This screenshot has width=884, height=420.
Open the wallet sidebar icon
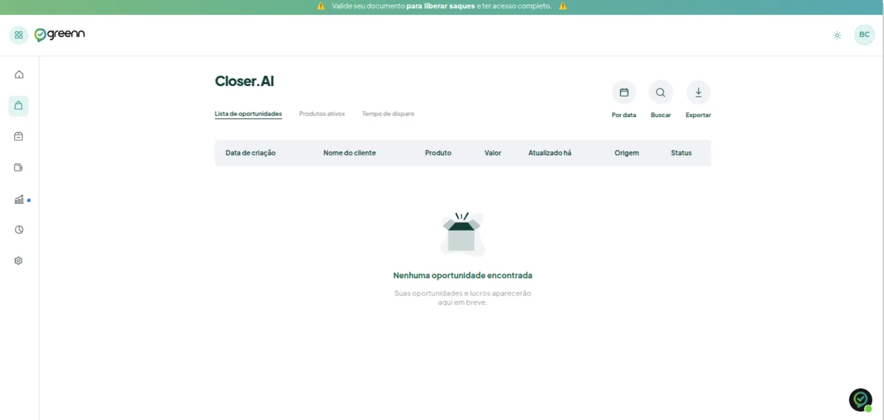pyautogui.click(x=19, y=167)
